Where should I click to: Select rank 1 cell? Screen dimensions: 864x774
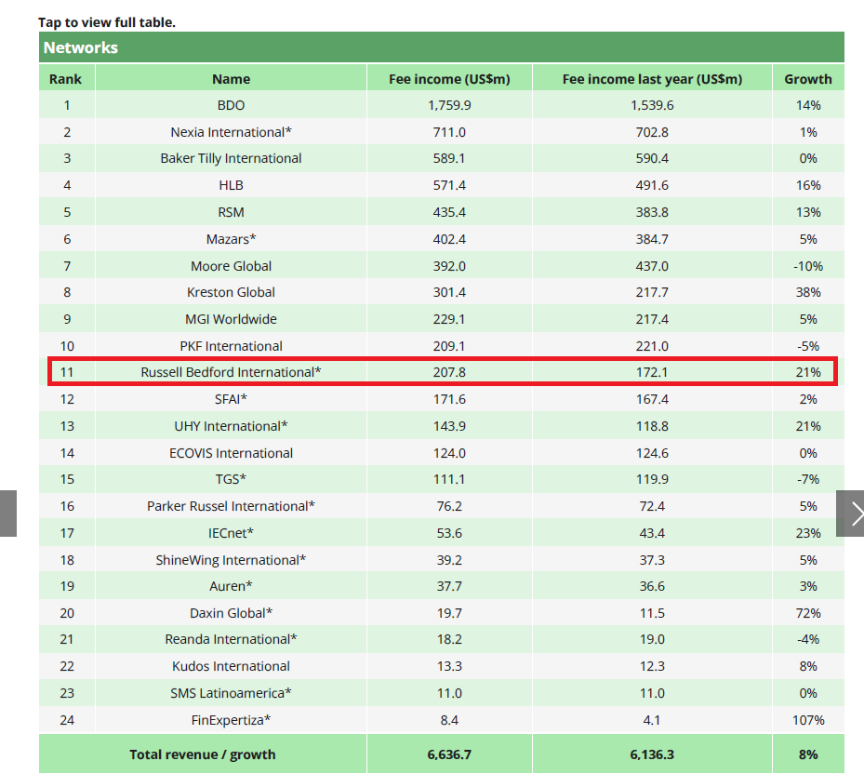pos(67,105)
